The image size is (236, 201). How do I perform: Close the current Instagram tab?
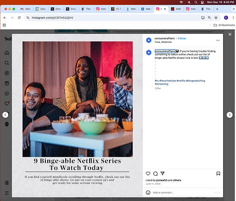click(165, 9)
